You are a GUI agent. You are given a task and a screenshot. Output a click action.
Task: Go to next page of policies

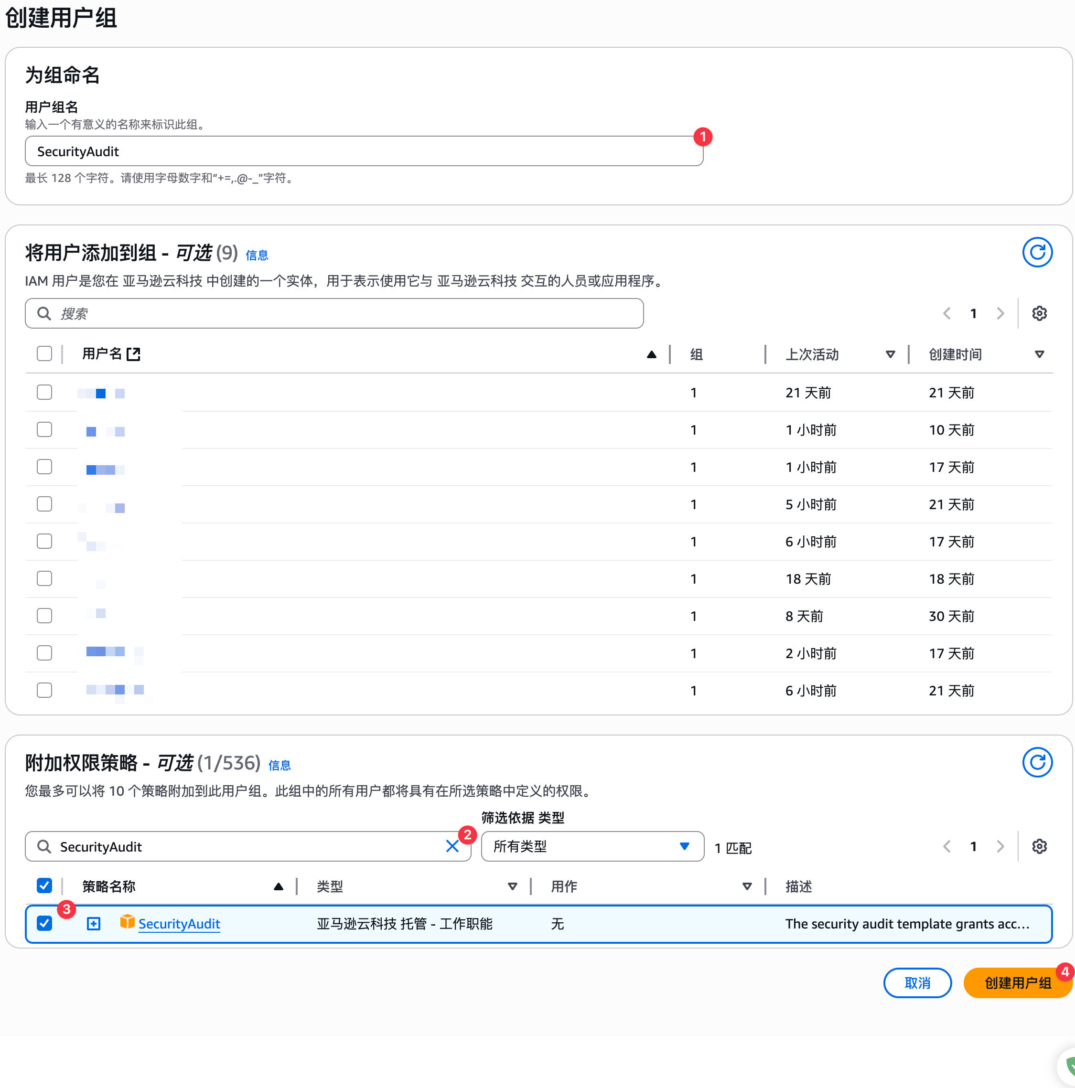click(1000, 846)
